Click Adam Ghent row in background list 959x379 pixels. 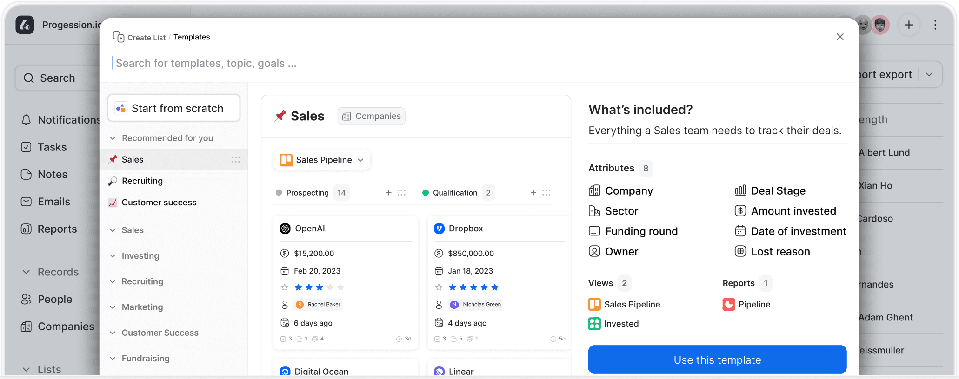[901, 318]
